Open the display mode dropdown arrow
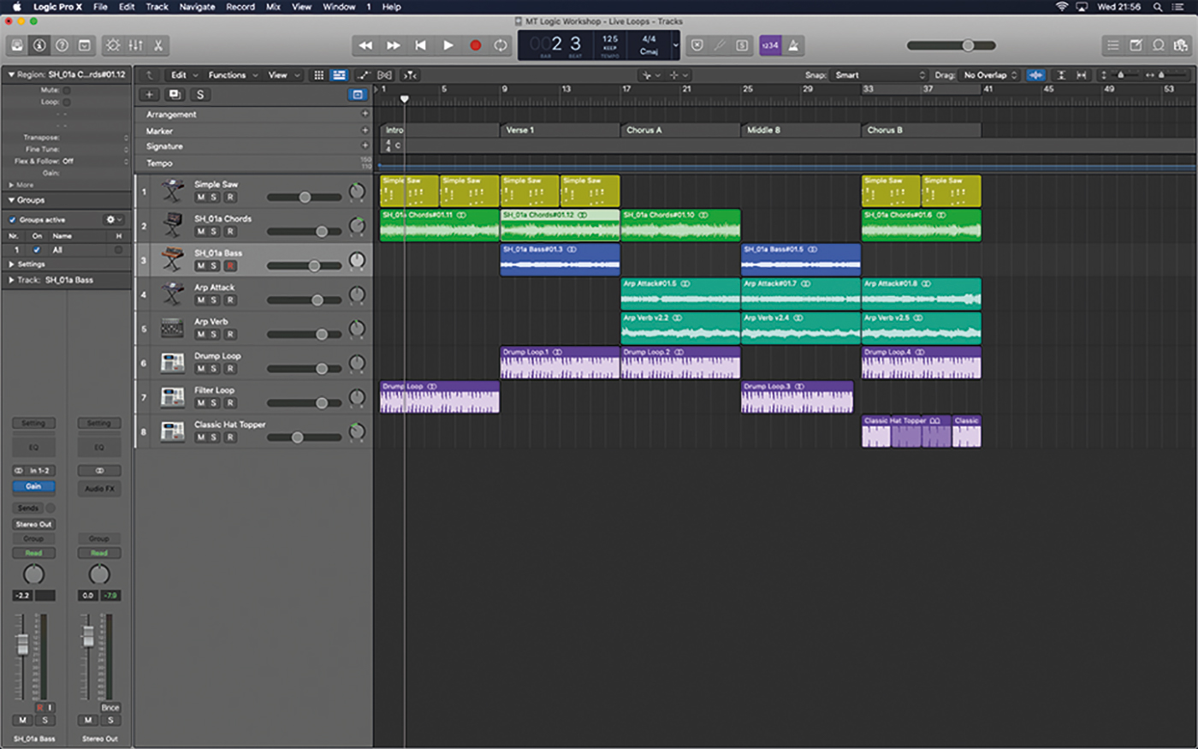This screenshot has height=749, width=1198. [676, 45]
